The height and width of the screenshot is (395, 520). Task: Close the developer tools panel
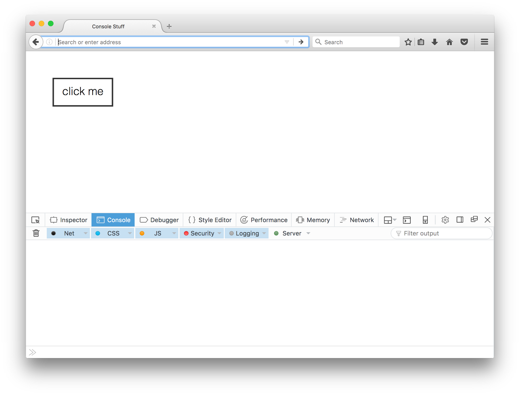[487, 220]
